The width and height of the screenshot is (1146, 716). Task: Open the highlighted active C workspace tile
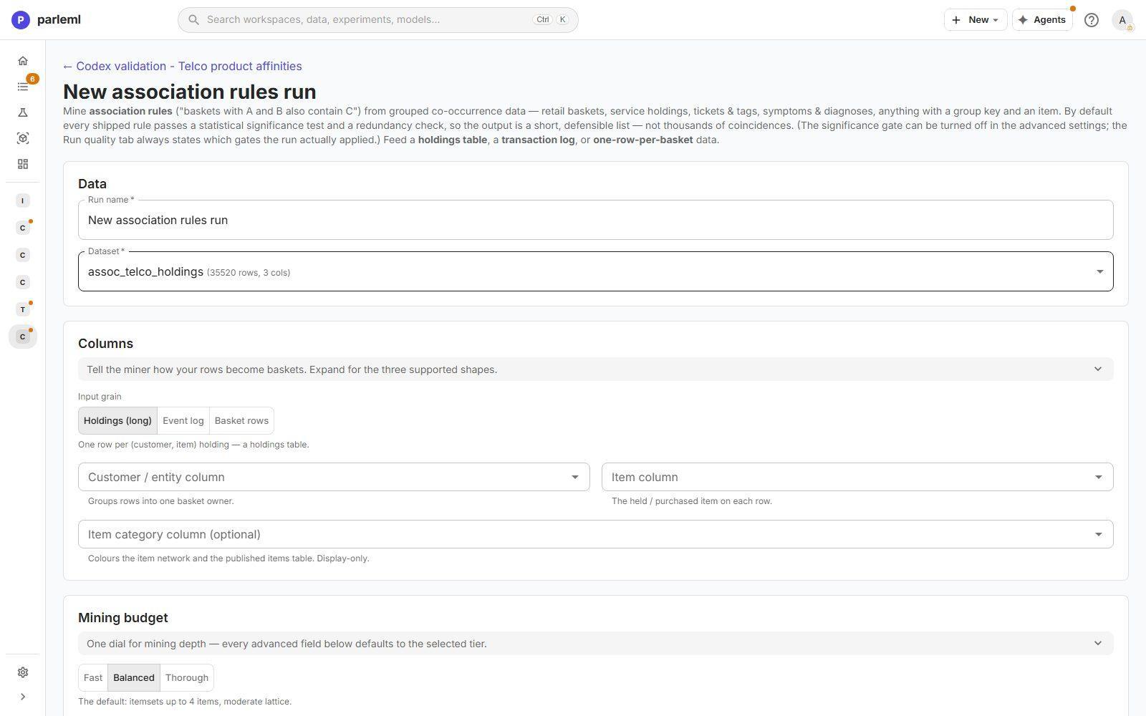[23, 337]
